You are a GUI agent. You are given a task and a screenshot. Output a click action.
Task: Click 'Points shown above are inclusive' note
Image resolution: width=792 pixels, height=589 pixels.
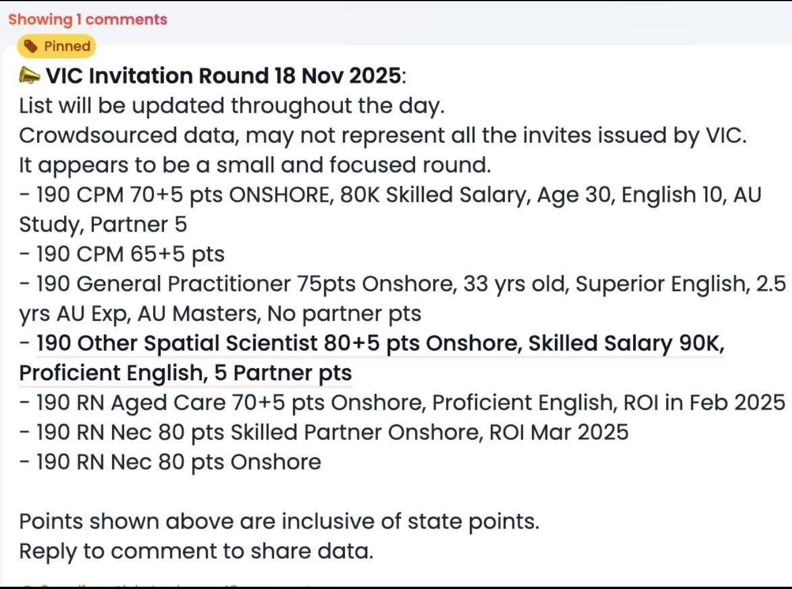(279, 522)
